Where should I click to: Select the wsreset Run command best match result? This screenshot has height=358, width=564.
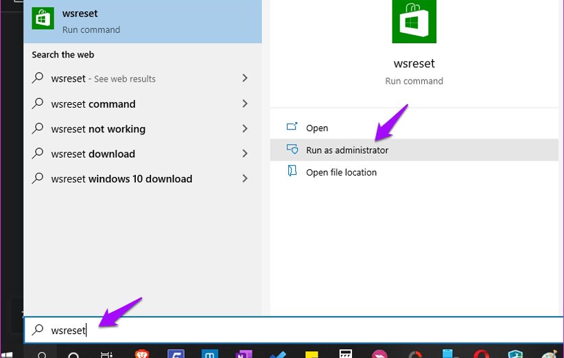pos(143,21)
